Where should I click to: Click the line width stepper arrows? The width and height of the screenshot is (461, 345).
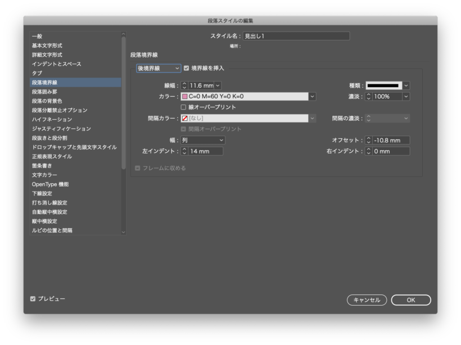pyautogui.click(x=184, y=85)
